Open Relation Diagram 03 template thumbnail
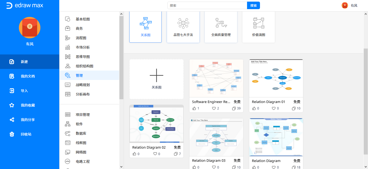Image resolution: width=368 pixels, height=169 pixels. click(x=216, y=137)
